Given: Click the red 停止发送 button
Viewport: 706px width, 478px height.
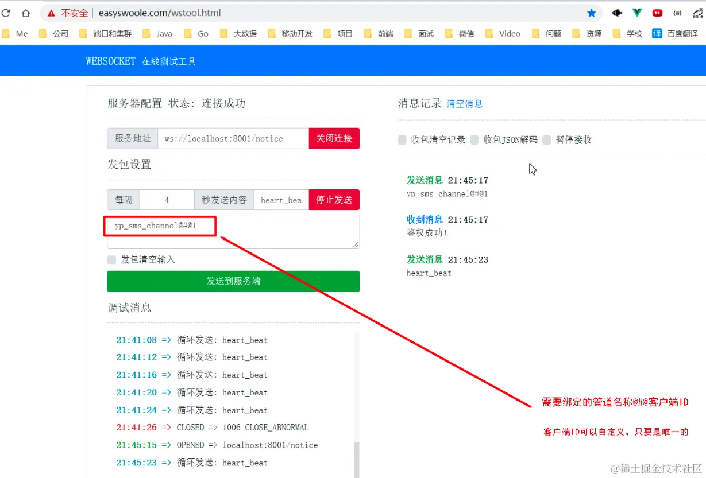Looking at the screenshot, I should (x=334, y=200).
